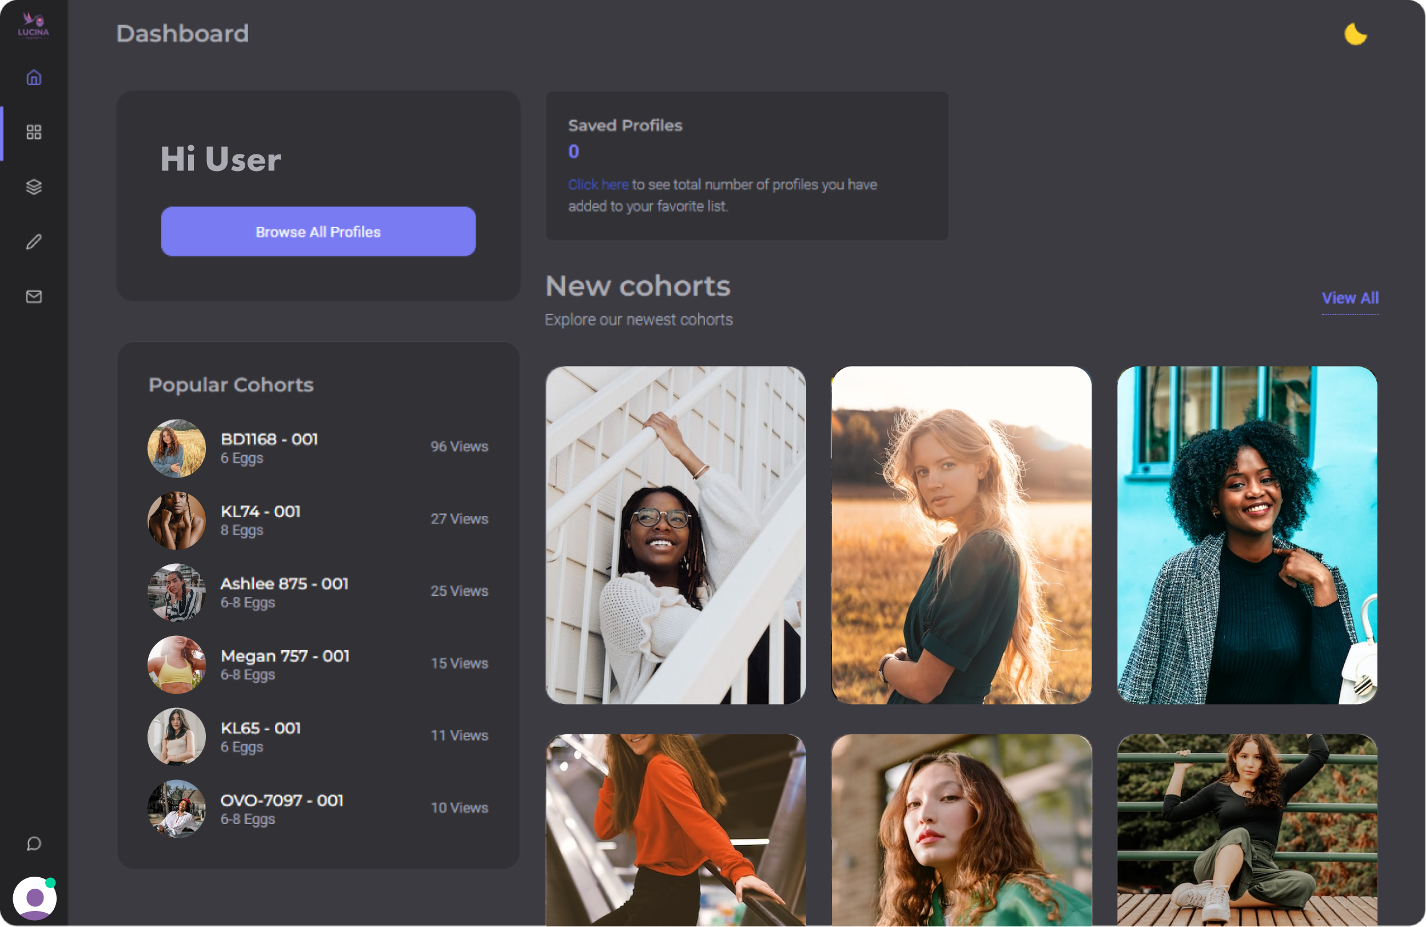Open the Ashlee 875 - 001 cohort
Screen dimensions: 1426x927
(x=284, y=584)
